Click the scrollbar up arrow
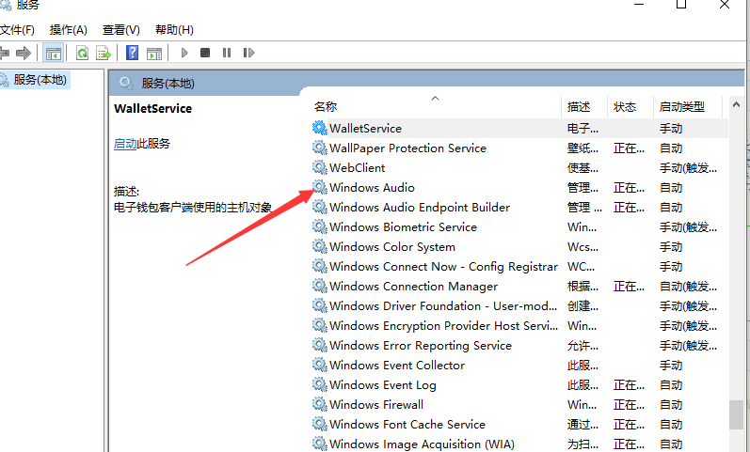This screenshot has height=452, width=750. (736, 104)
